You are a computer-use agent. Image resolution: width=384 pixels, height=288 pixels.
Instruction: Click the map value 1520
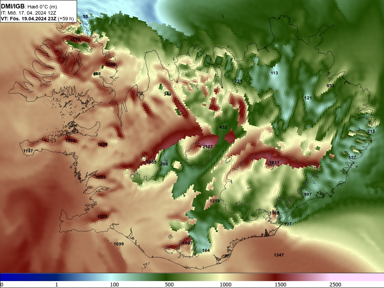coord(102,217)
